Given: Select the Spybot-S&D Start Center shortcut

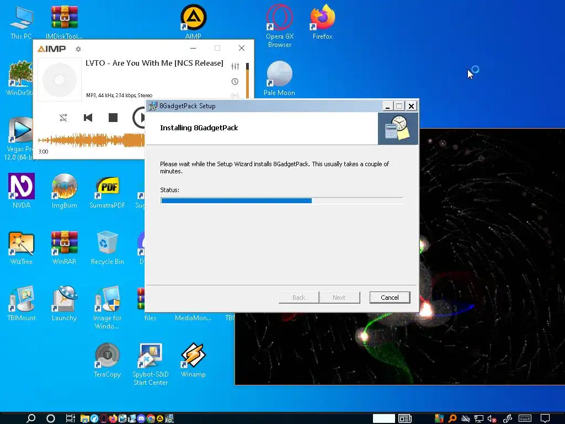Looking at the screenshot, I should coord(151,364).
